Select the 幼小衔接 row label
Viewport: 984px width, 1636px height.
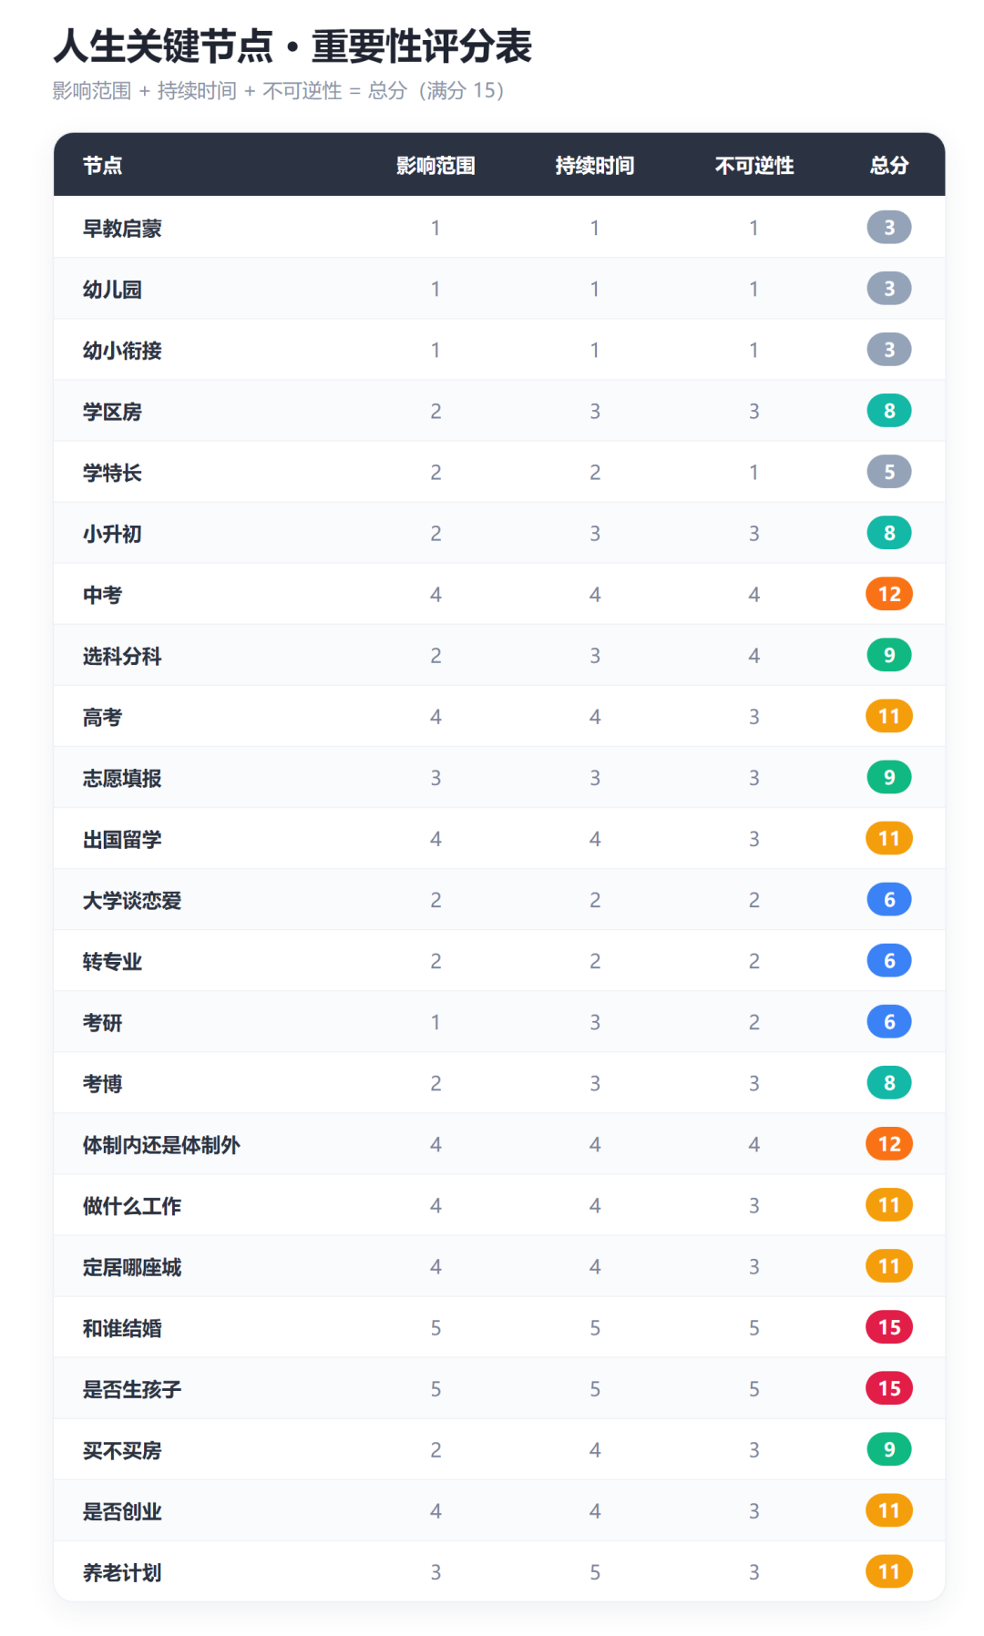click(x=122, y=350)
